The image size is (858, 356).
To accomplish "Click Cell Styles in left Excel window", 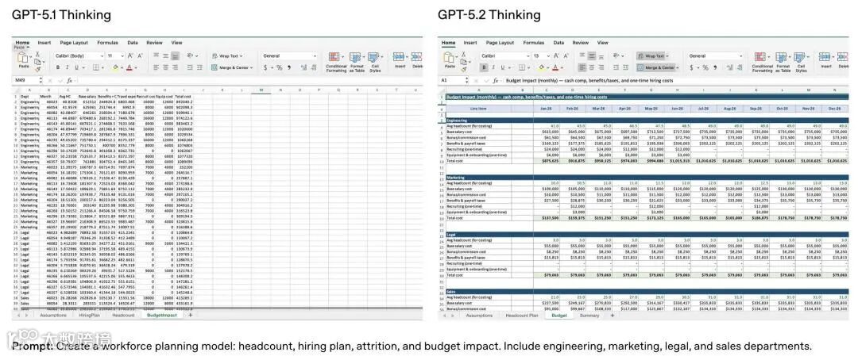I will point(375,63).
